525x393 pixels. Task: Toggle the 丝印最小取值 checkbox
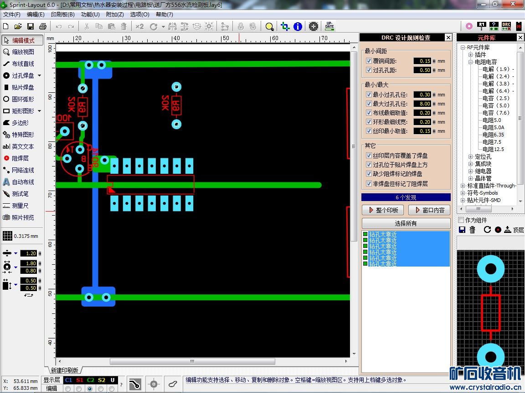[x=369, y=131]
